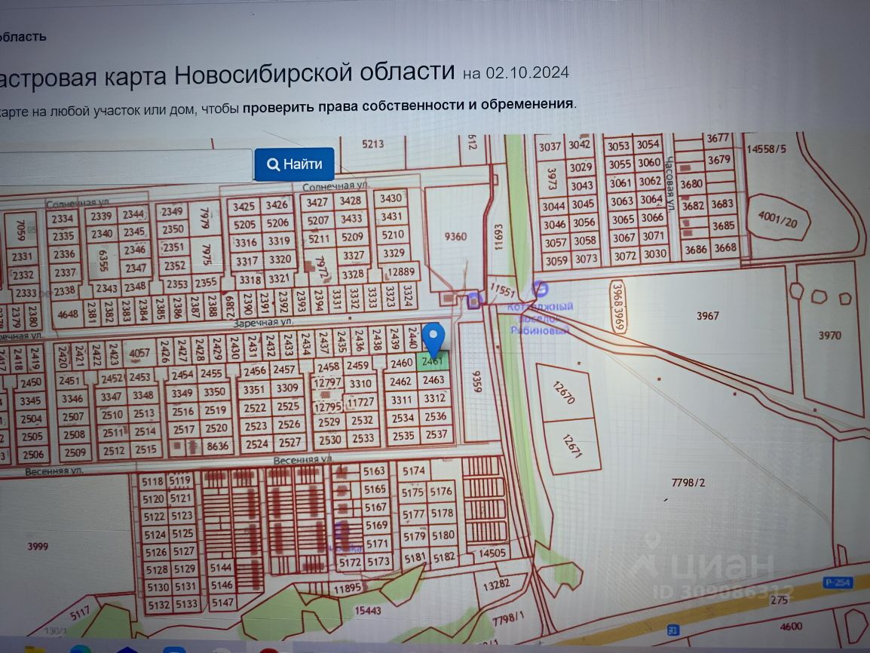870x653 pixels.
Task: Click the Заречная ул. street label
Action: tap(264, 322)
